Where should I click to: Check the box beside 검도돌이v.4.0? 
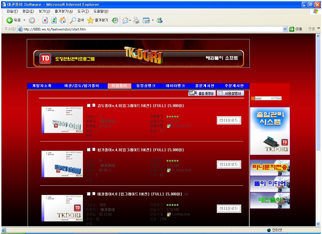tap(89, 106)
